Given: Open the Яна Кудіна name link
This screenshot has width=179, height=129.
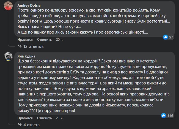Looking at the screenshot, I should point(27,55).
